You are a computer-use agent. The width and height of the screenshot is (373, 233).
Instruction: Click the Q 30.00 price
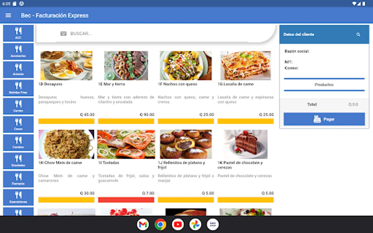(x=87, y=193)
